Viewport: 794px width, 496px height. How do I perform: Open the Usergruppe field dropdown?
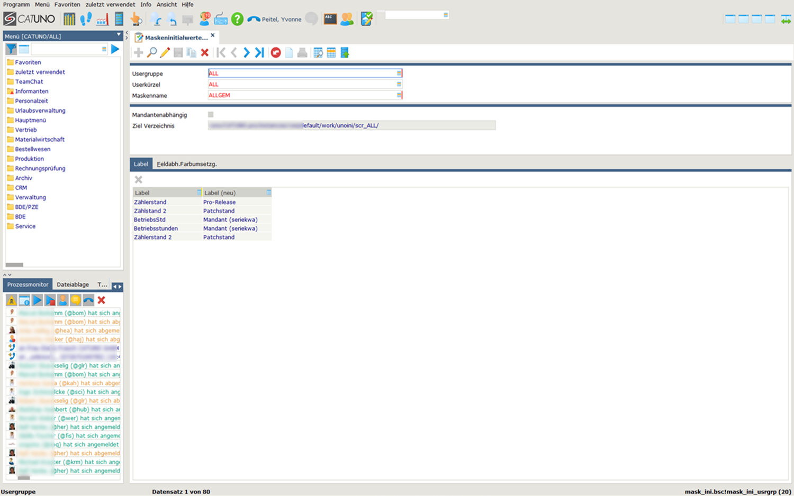(399, 74)
